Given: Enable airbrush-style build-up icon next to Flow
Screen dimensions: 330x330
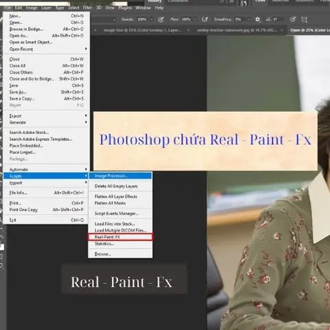Looking at the screenshot, I should [205, 19].
